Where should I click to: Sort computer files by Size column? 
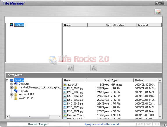pos(98,80)
